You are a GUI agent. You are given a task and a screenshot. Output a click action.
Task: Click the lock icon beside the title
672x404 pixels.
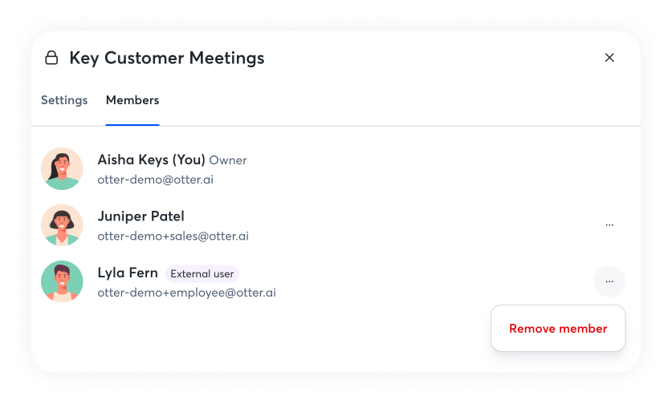coord(51,58)
